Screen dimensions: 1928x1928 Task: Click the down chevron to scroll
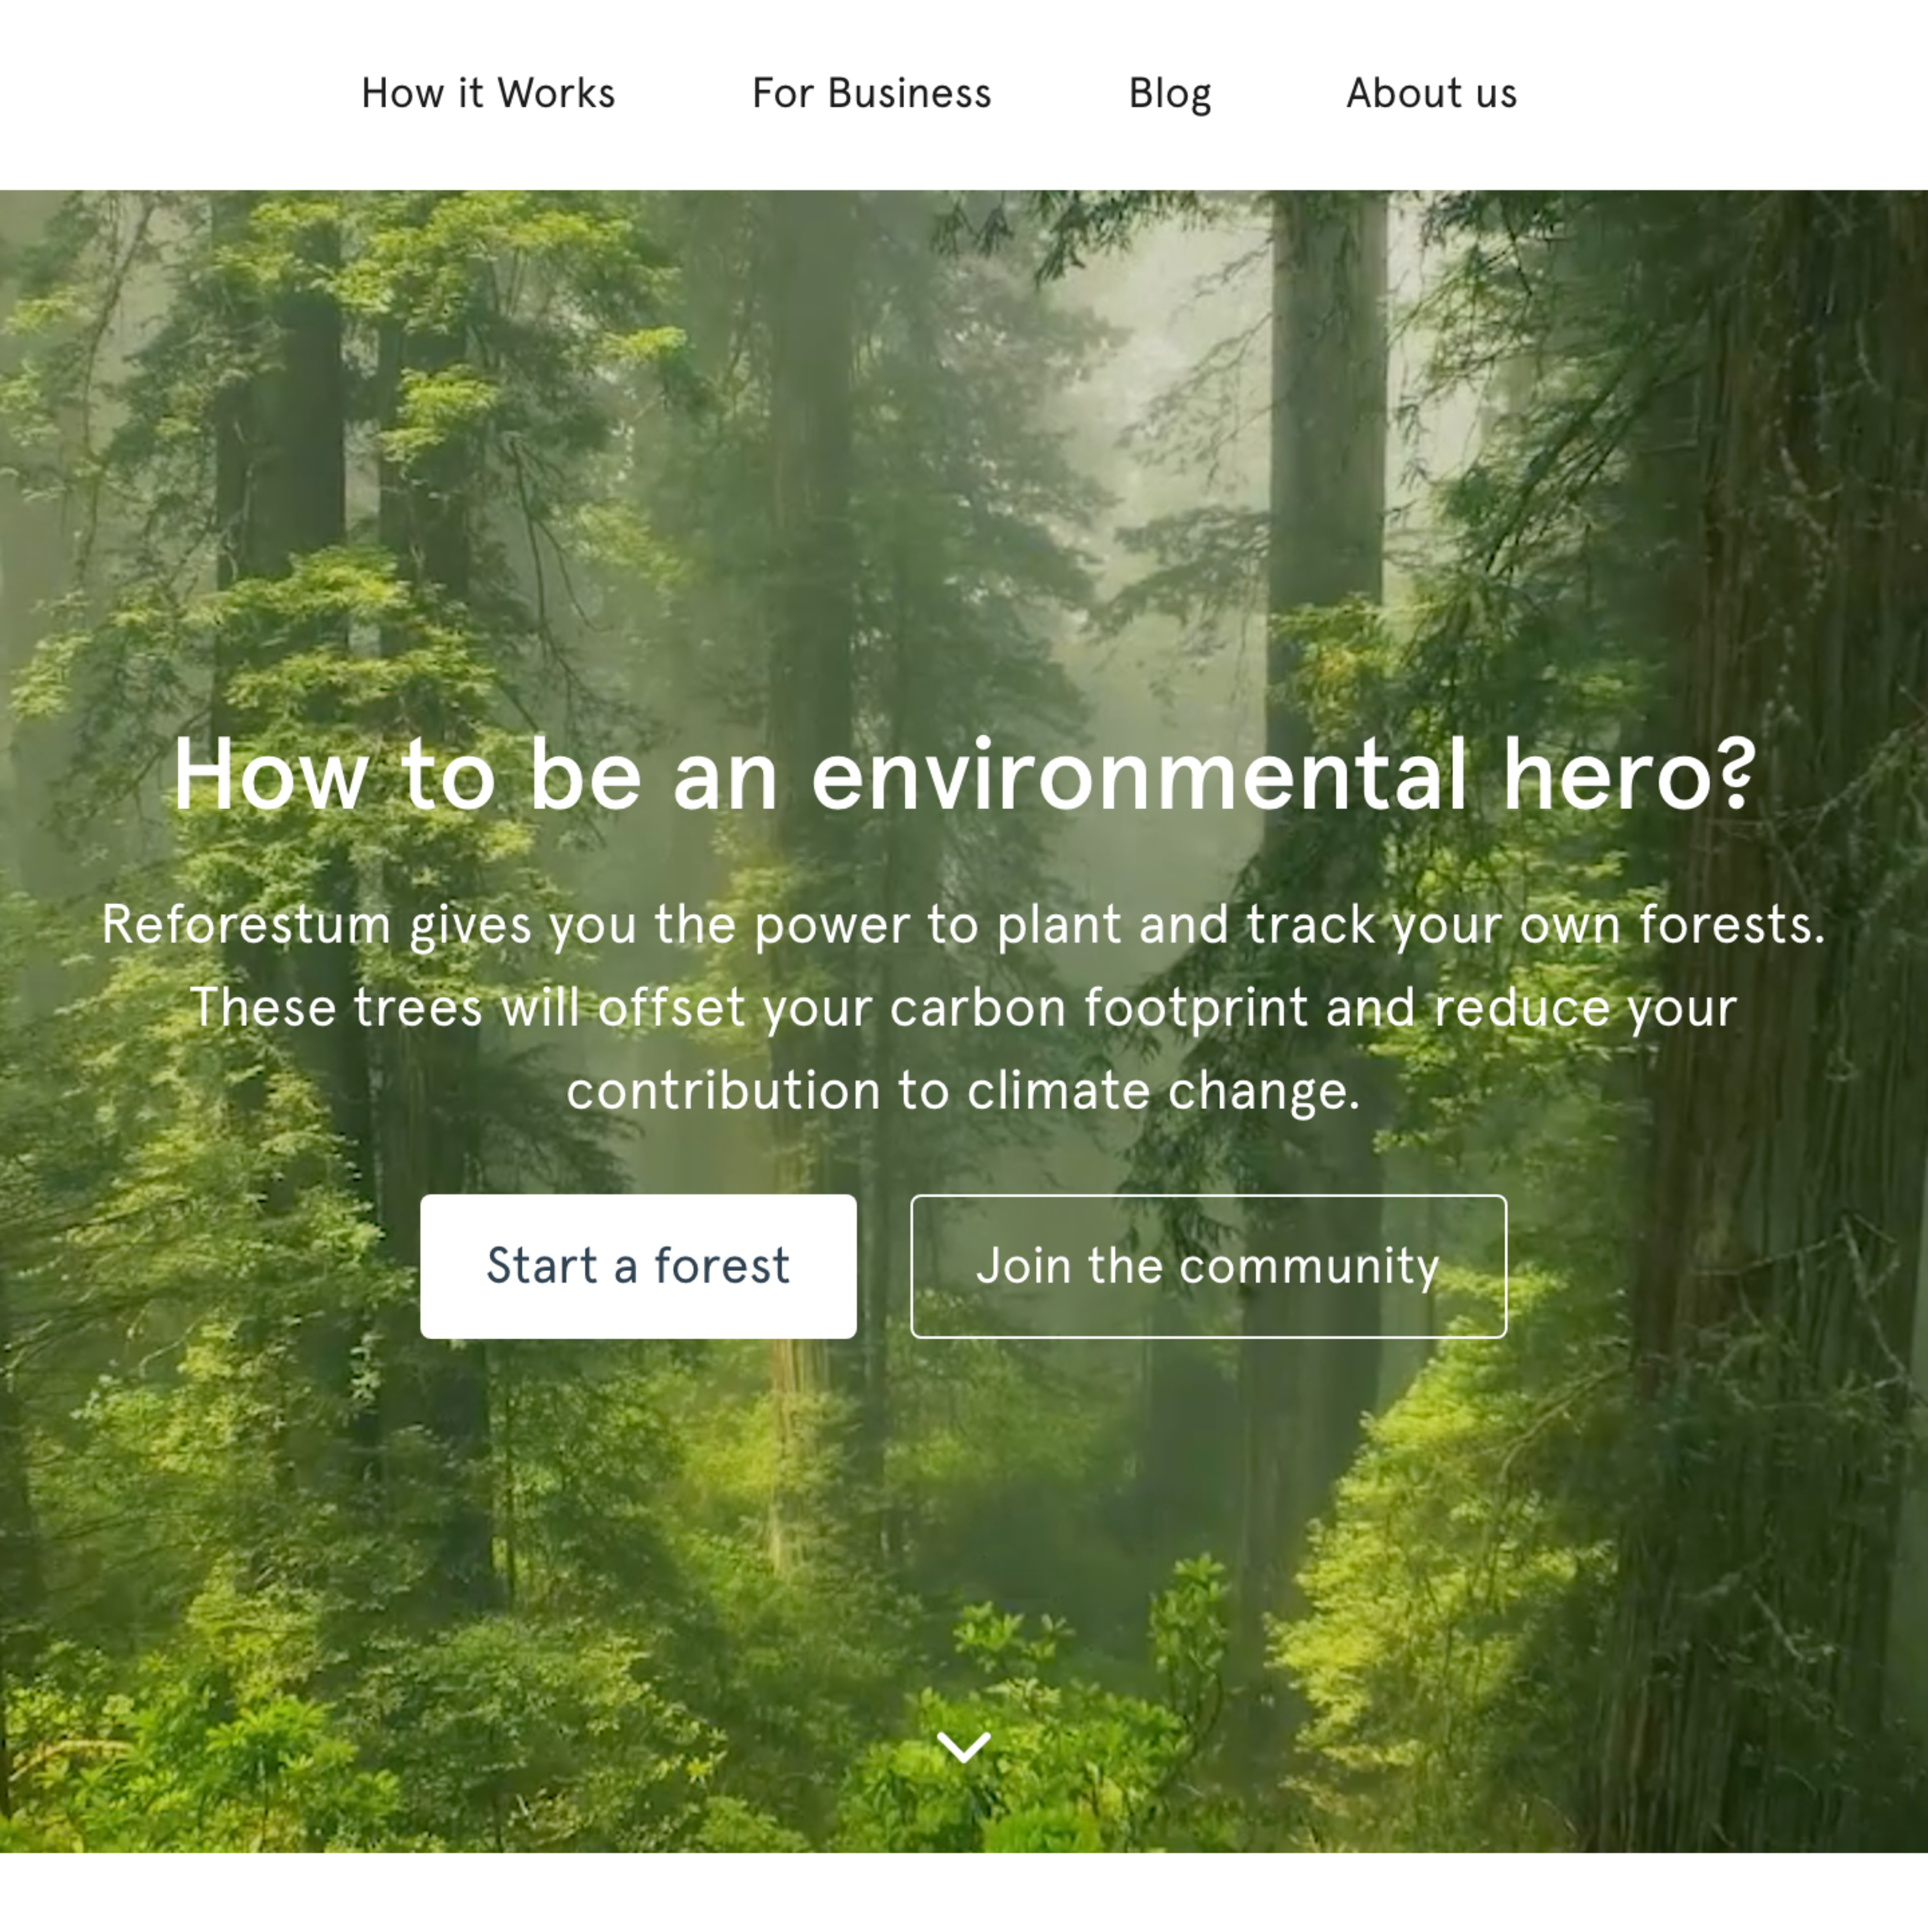pos(963,1746)
